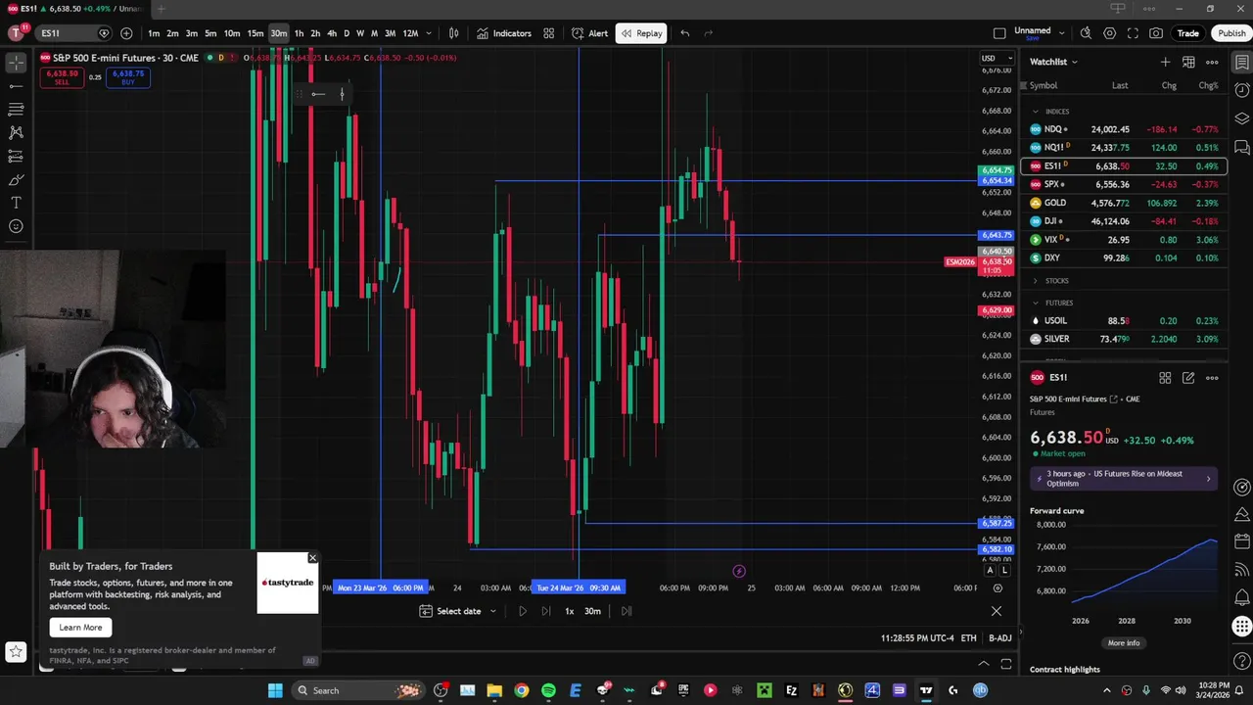Add a symbol to the watchlist
1253x705 pixels.
(1165, 62)
